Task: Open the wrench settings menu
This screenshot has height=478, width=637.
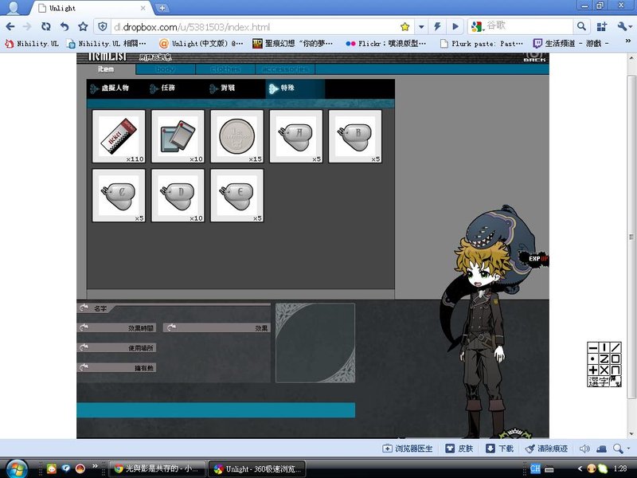Action: click(x=623, y=27)
